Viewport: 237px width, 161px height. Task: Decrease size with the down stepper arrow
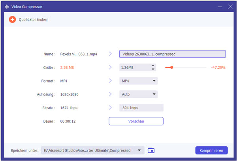(x=153, y=69)
